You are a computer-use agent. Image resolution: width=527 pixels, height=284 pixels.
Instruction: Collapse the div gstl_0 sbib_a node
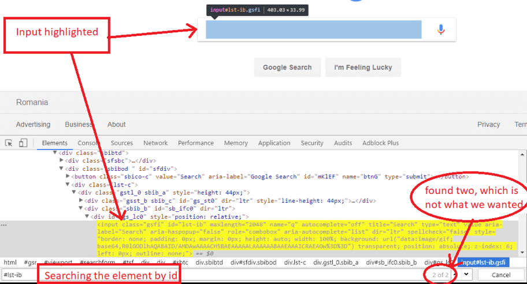[74, 192]
